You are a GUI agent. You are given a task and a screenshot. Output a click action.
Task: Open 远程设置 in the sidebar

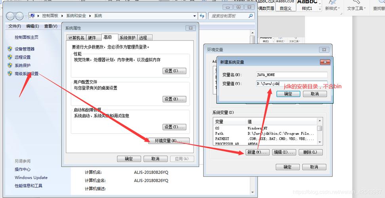[x=23, y=57]
